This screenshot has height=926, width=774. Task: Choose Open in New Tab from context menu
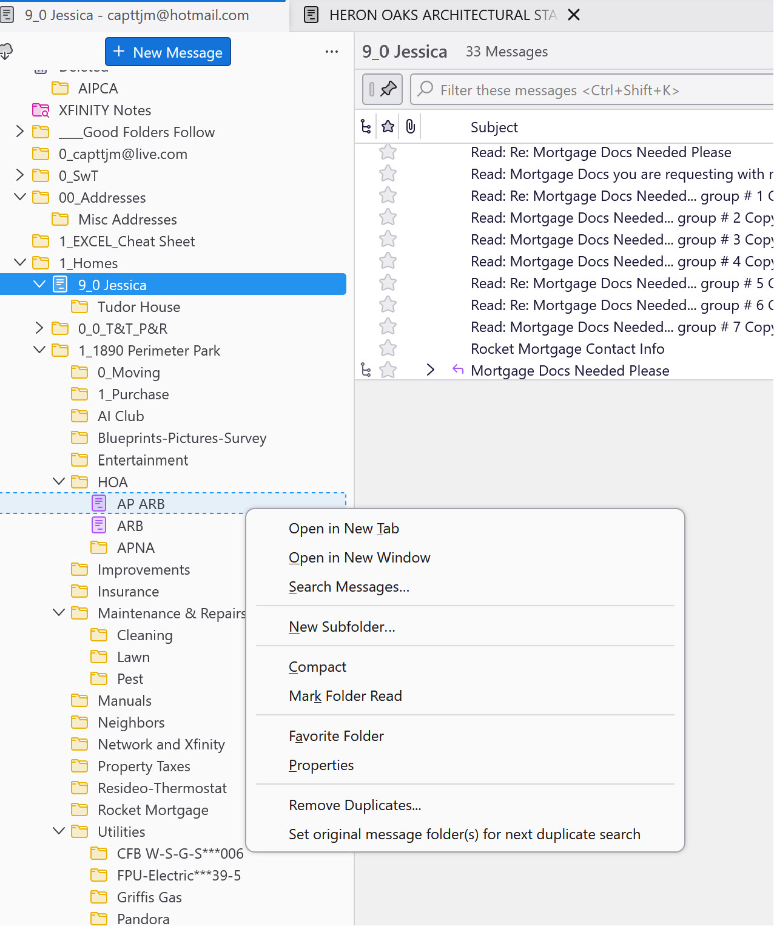[344, 529]
